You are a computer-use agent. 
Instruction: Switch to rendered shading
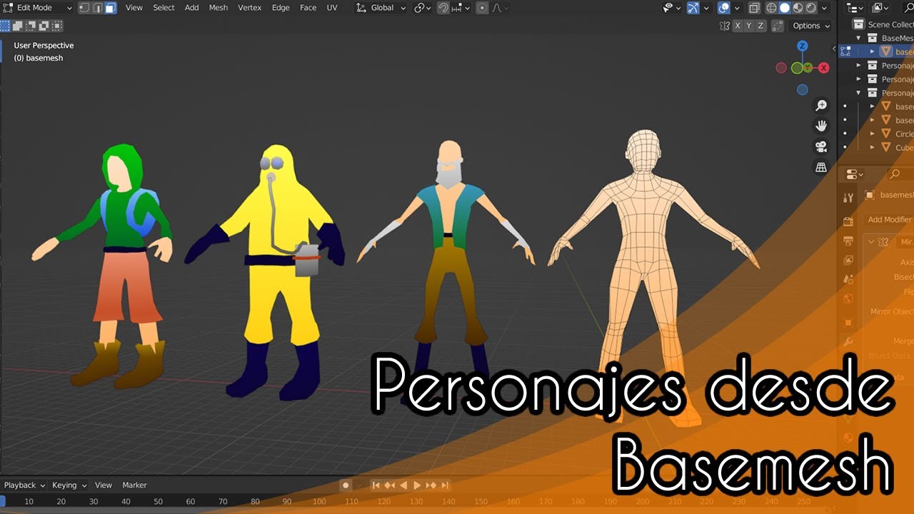coord(812,8)
